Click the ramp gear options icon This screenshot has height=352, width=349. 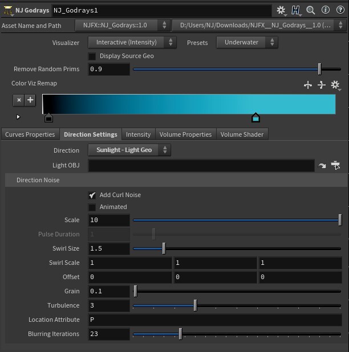coord(335,85)
